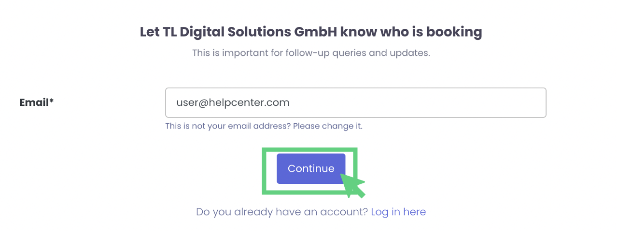617x231 pixels.
Task: Click the green highlight frame's left edge
Action: (264, 171)
